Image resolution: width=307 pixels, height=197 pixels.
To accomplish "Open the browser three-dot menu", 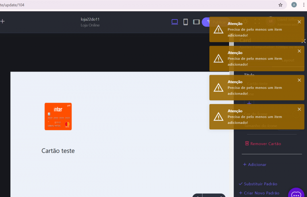I will [x=303, y=5].
